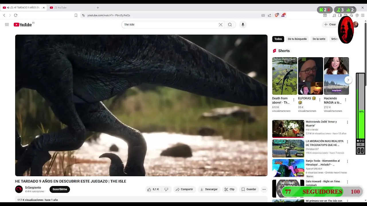Open the Leo AI sparkle icon
The height and width of the screenshot is (206, 367).
click(x=351, y=15)
